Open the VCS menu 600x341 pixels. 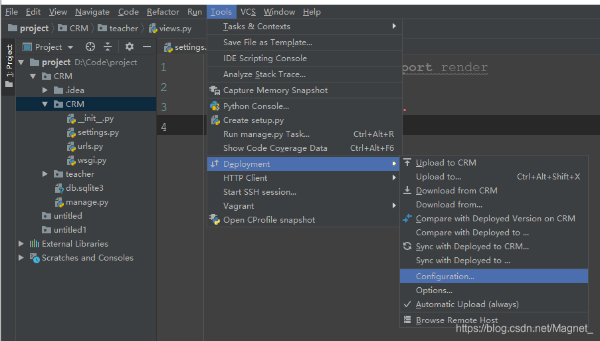[x=248, y=12]
